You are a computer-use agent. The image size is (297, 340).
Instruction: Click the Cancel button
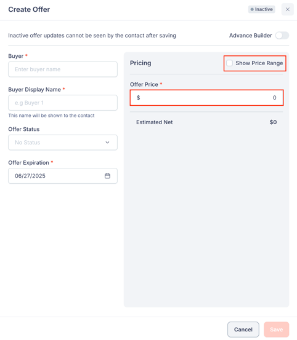[x=243, y=330]
